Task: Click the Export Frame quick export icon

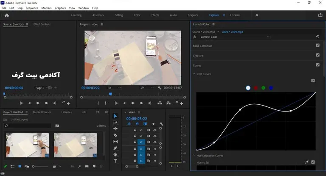Action: tap(320, 15)
